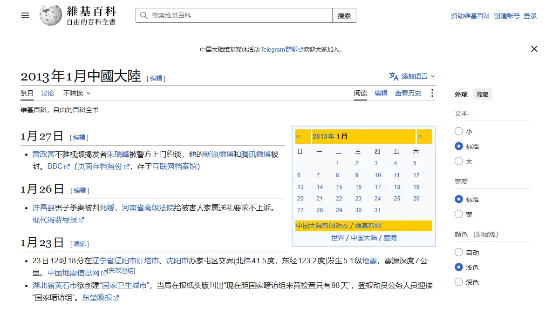Image resolution: width=559 pixels, height=314 pixels.
Task: Open the 地震 link
Action: tap(369, 261)
